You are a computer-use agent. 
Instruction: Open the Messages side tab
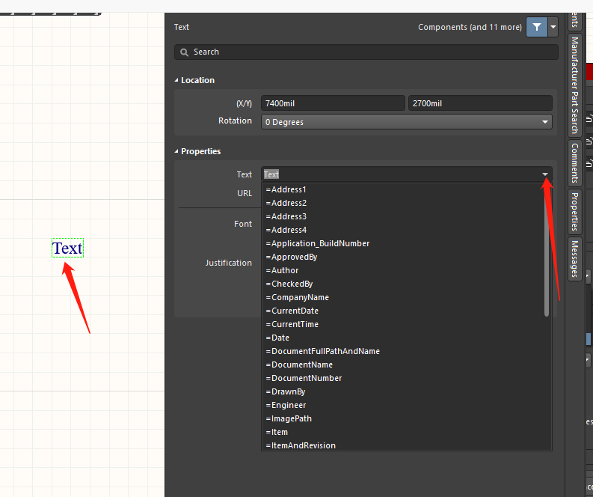click(575, 259)
